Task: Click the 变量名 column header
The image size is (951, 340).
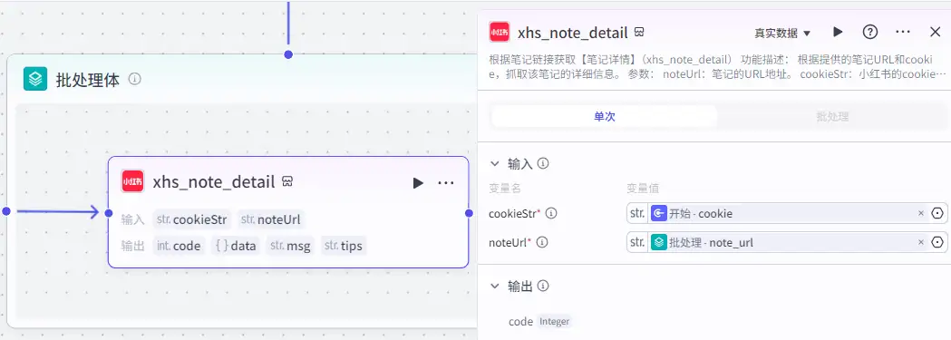Action: pyautogui.click(x=505, y=189)
